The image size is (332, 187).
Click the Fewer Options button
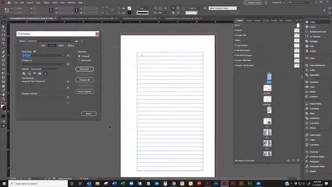[85, 91]
